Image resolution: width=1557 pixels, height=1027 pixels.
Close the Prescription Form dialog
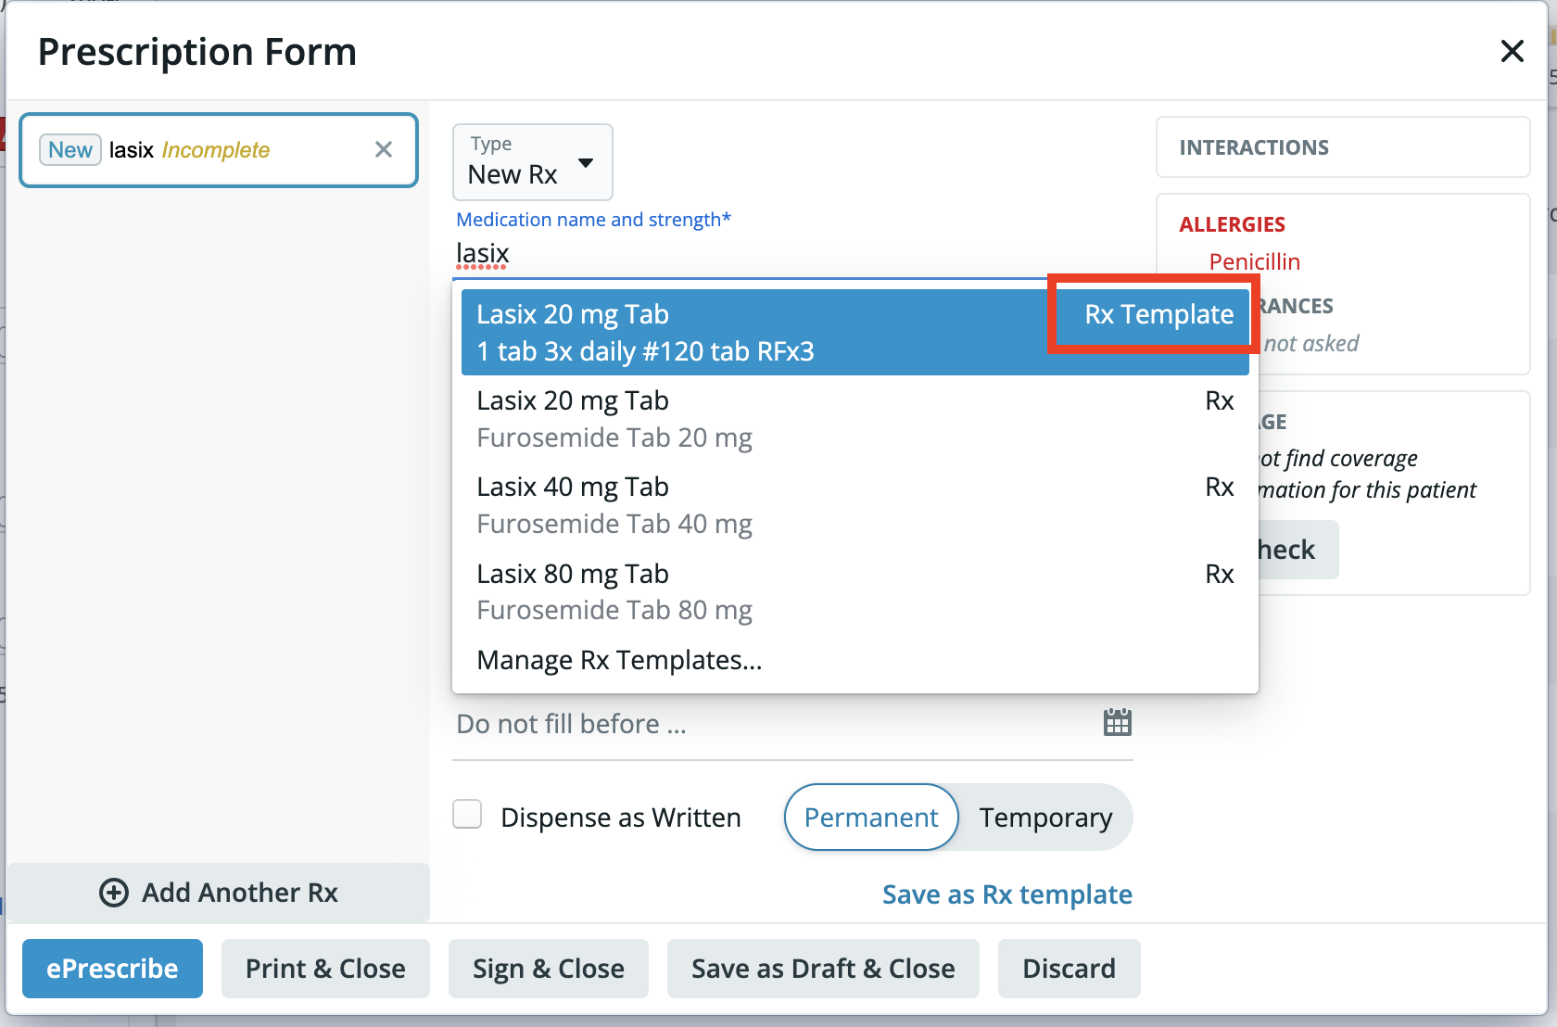(1512, 51)
